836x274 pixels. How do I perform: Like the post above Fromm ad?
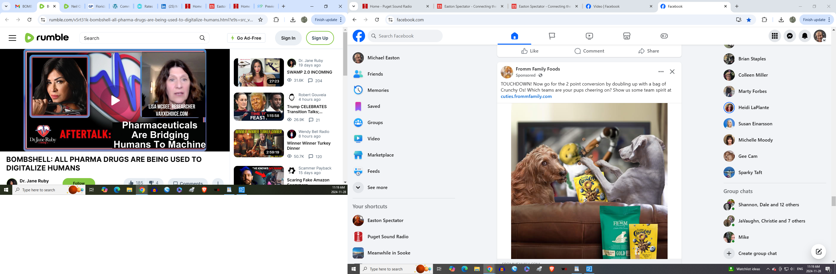(x=530, y=51)
